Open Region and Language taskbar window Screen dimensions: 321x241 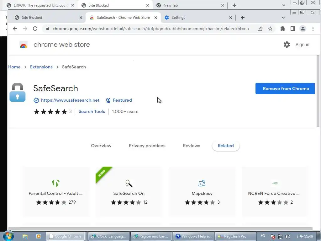click(x=151, y=236)
